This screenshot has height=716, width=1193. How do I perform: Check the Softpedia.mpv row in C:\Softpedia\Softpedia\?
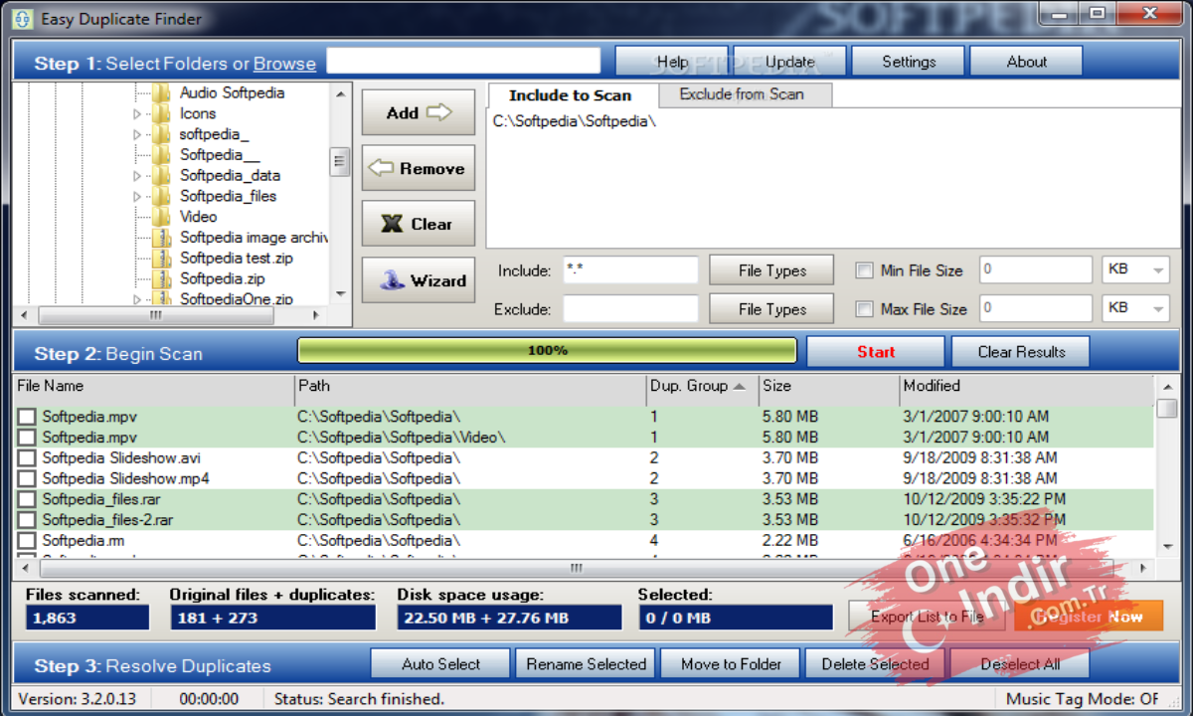coord(27,417)
